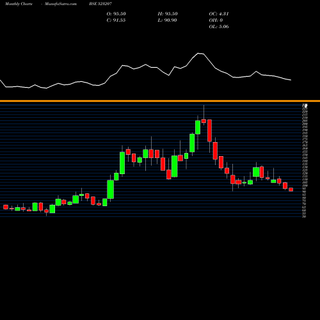
Task: Click the 'OH: 0' value
Action: 216,20
